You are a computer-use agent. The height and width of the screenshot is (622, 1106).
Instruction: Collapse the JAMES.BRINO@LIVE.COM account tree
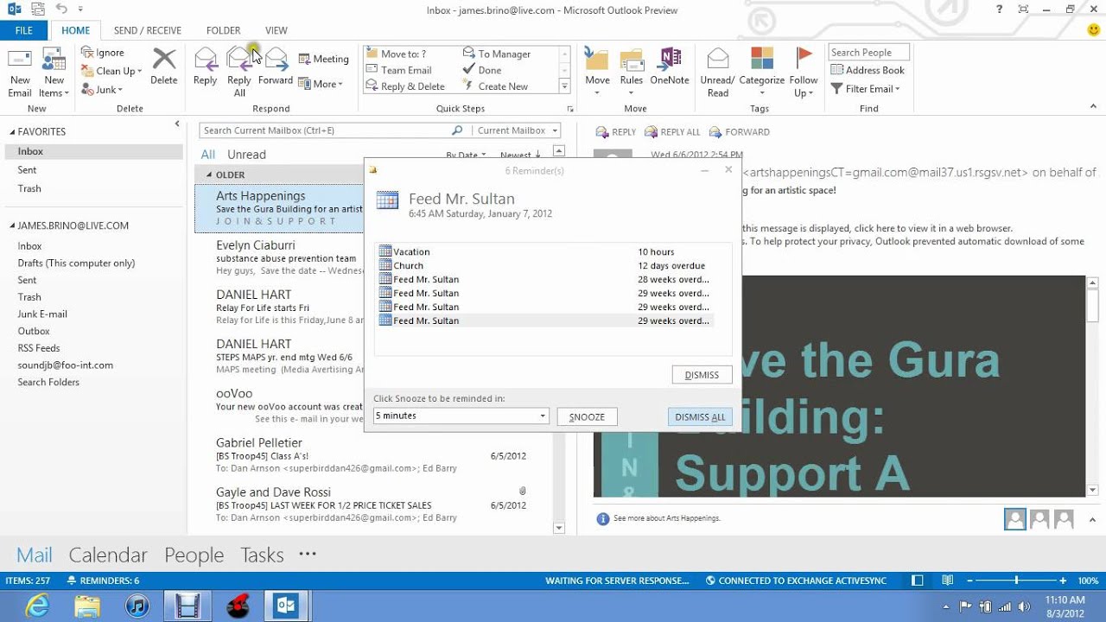(x=12, y=225)
